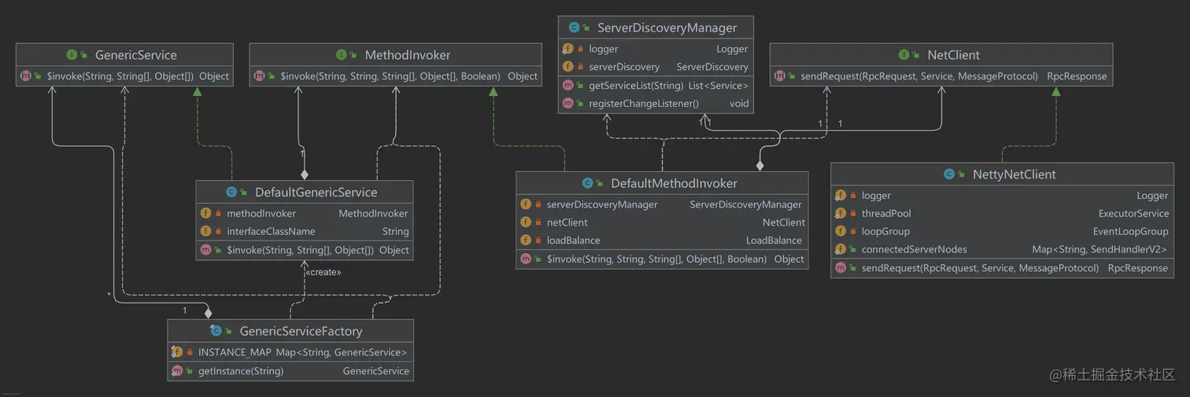The image size is (1190, 397).
Task: Click the method icon in NetClient sendRequest row
Action: pyautogui.click(x=779, y=76)
